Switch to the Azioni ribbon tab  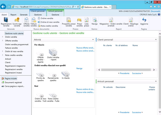point(4,15)
